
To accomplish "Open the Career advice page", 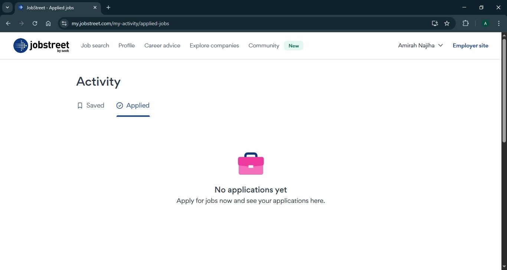I will (x=162, y=45).
